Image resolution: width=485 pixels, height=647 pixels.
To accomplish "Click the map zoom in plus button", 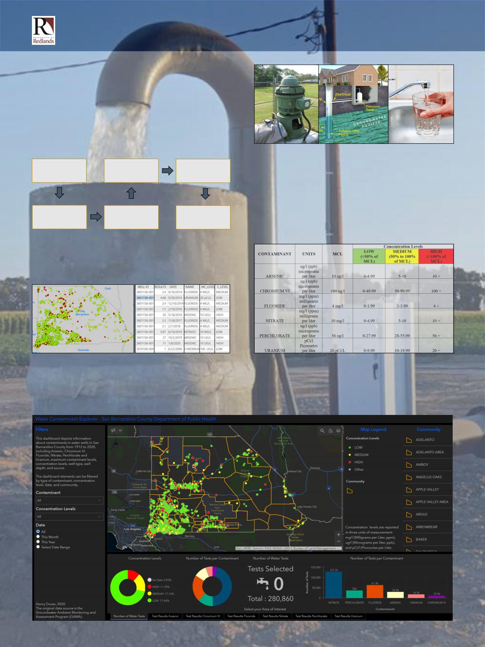I will point(338,534).
